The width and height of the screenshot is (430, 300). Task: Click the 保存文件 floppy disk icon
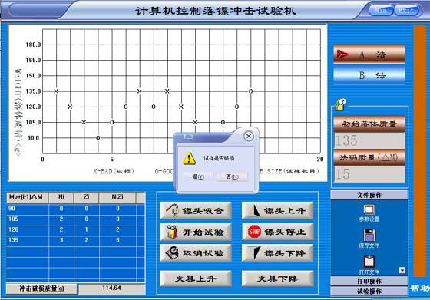tap(369, 235)
